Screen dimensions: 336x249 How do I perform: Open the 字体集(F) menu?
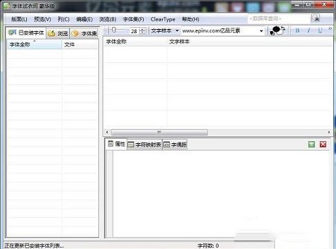133,19
